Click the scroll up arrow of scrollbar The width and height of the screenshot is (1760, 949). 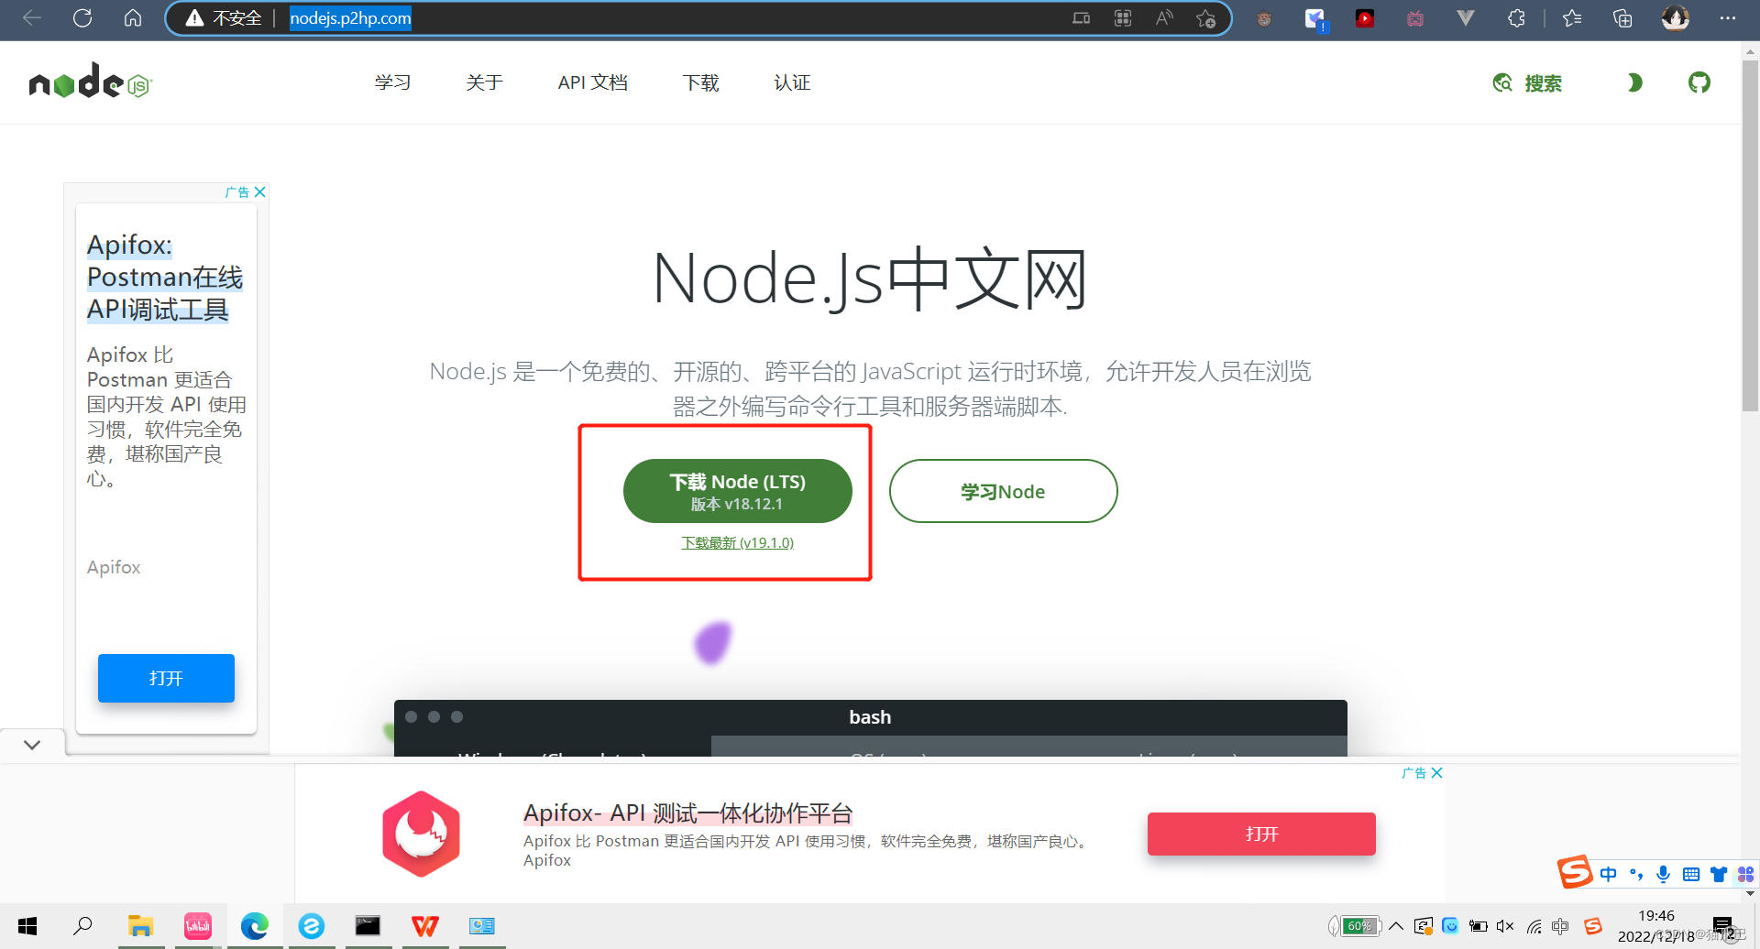click(1750, 52)
